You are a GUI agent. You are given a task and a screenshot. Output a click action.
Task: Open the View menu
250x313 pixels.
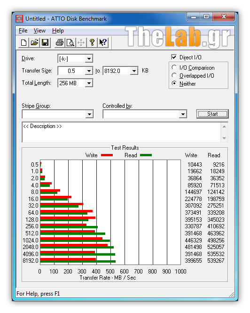coord(39,31)
